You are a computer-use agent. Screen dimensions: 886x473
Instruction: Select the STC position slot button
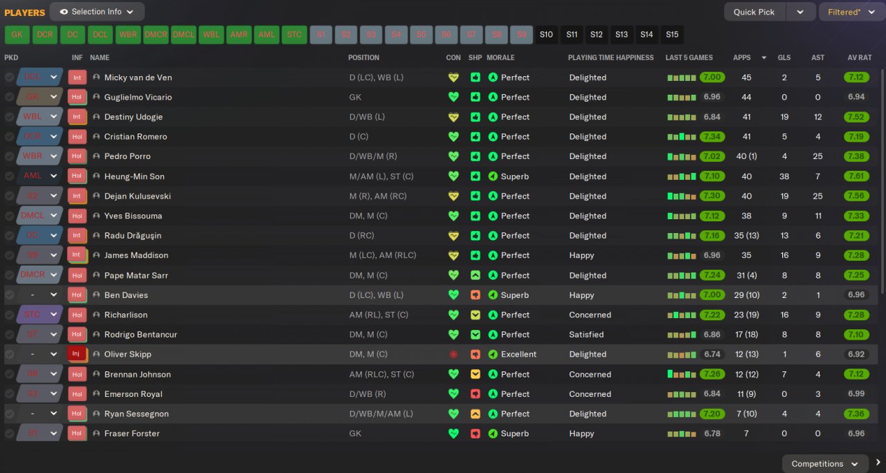(x=294, y=35)
